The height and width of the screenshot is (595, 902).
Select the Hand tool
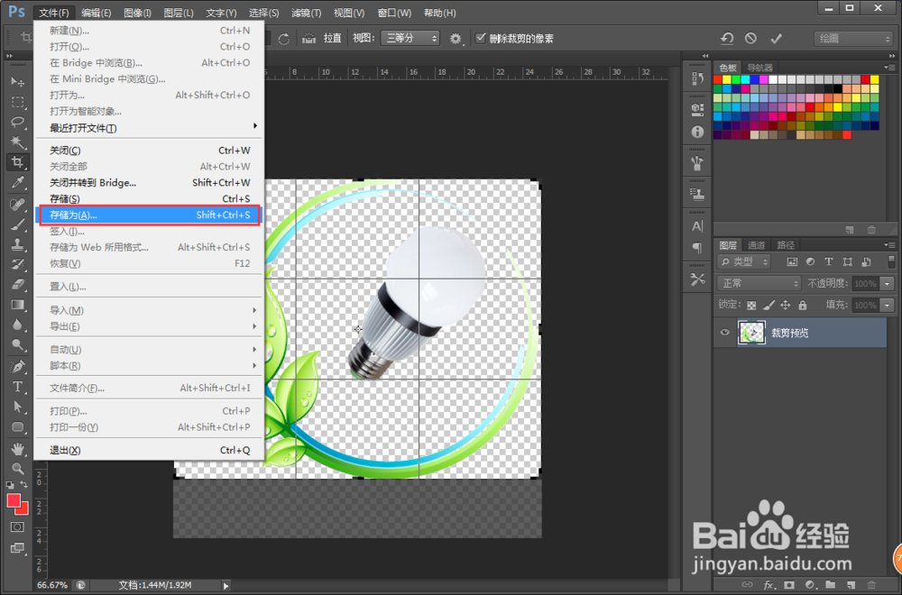click(17, 448)
